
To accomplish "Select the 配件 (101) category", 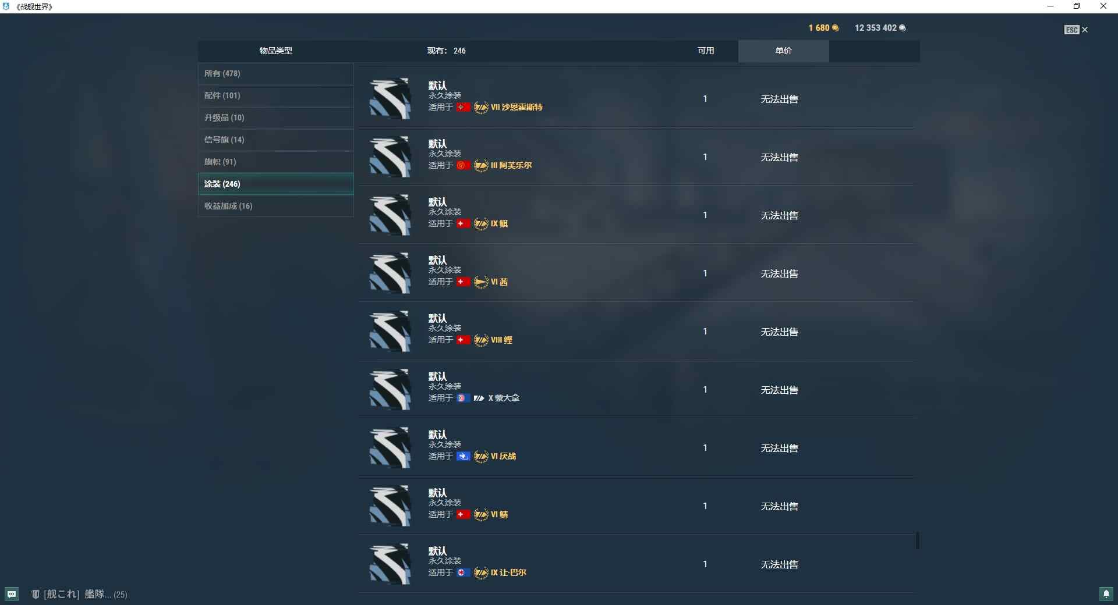I will click(275, 95).
